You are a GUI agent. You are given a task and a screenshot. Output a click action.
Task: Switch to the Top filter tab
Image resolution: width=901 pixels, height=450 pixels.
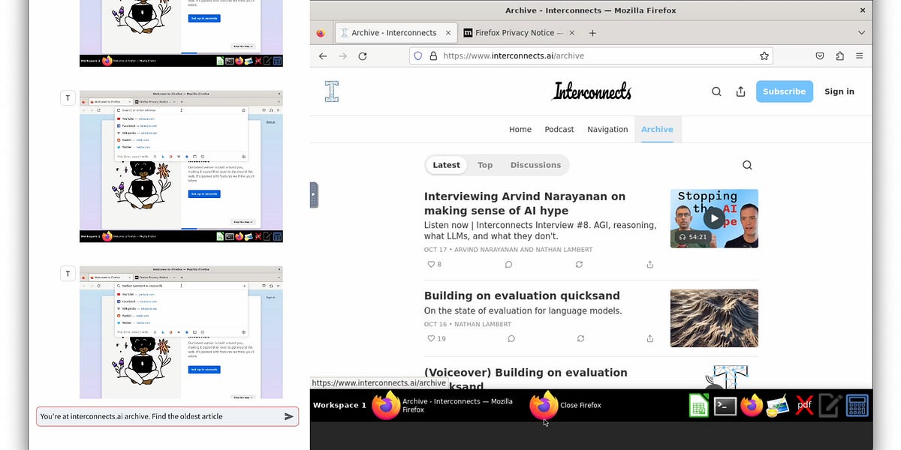coord(485,165)
